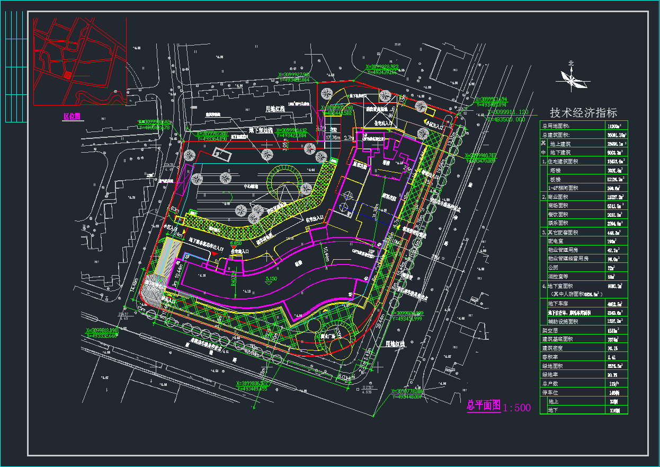This screenshot has width=660, height=467.
Task: Click the X=3099927.981 coordinate annotation
Action: (294, 74)
